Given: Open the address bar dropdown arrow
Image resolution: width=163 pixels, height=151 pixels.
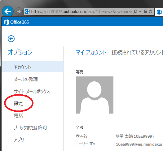Looking at the screenshot, I should (140, 12).
